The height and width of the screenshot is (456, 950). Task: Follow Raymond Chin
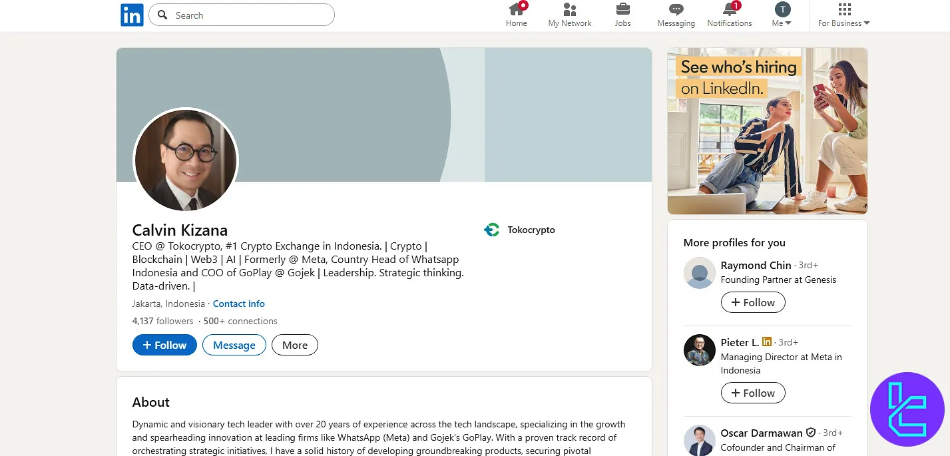tap(753, 302)
